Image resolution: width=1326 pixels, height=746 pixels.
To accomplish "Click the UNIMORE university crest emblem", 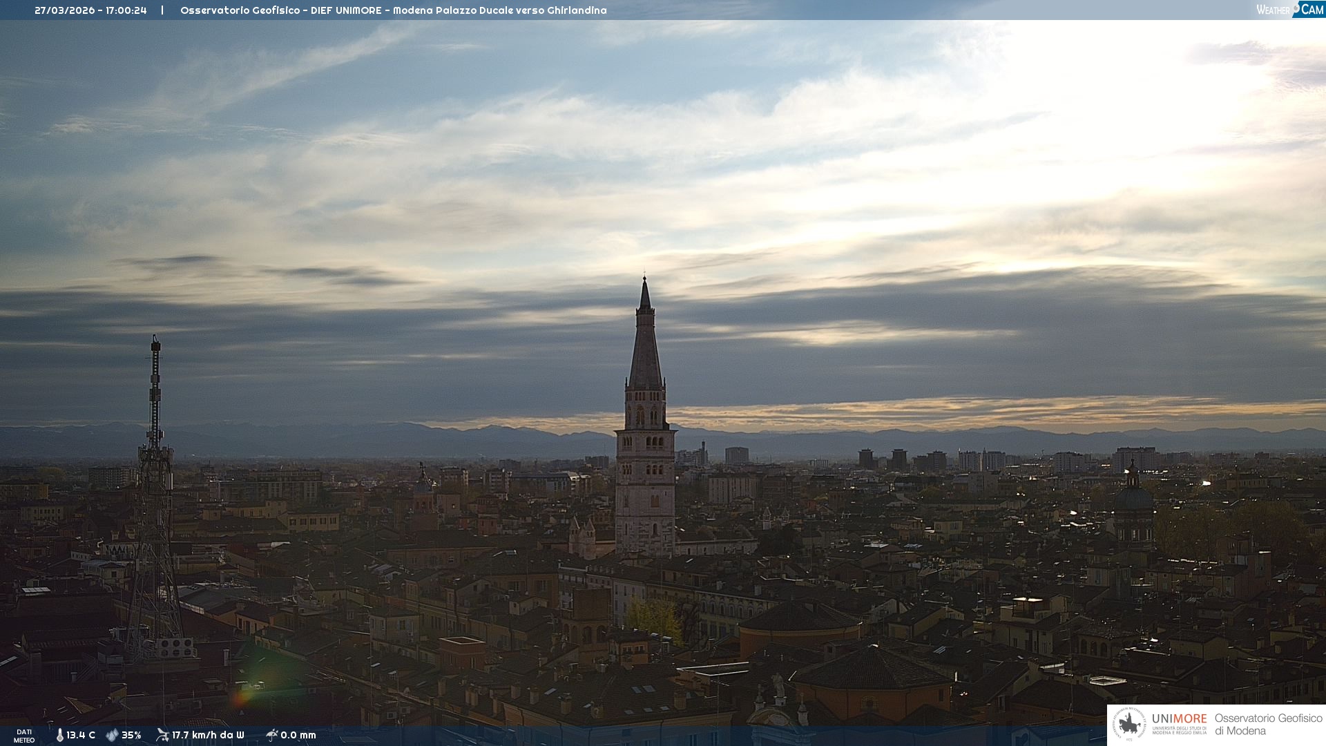I will pyautogui.click(x=1129, y=725).
